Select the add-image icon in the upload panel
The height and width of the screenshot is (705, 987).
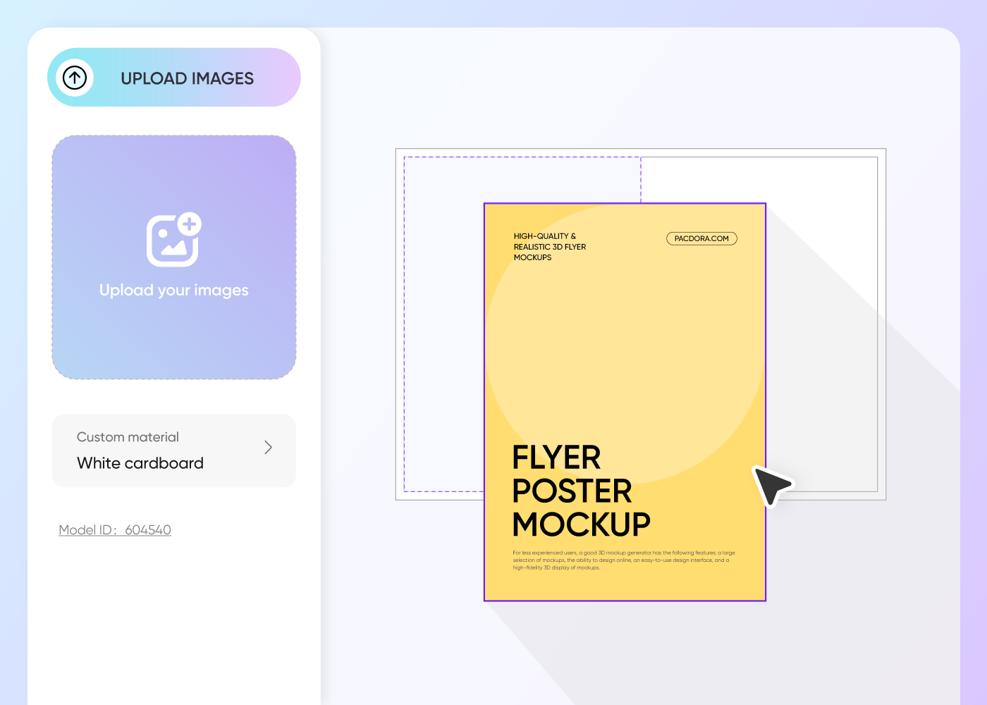click(x=173, y=240)
